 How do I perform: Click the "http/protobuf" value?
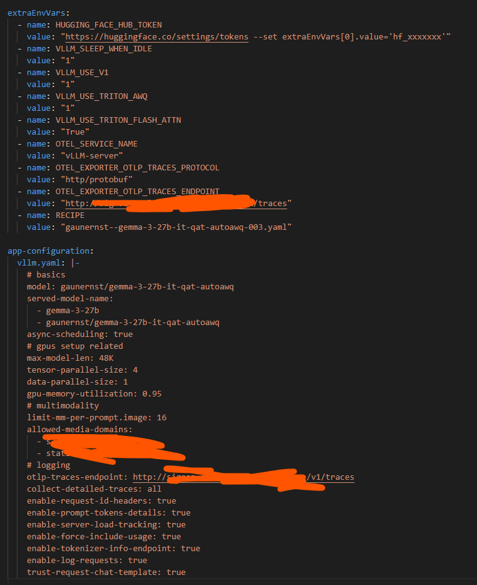click(x=96, y=180)
